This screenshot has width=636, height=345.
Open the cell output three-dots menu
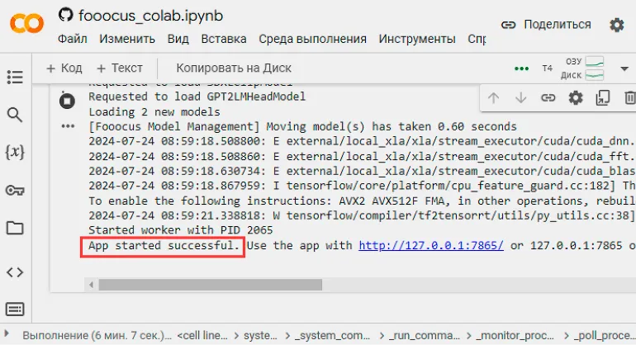66,126
